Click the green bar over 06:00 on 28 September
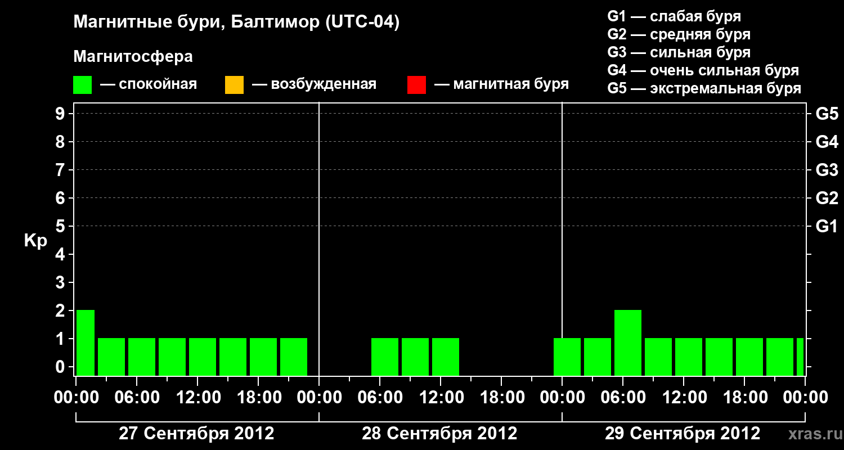This screenshot has height=450, width=844. tap(385, 357)
